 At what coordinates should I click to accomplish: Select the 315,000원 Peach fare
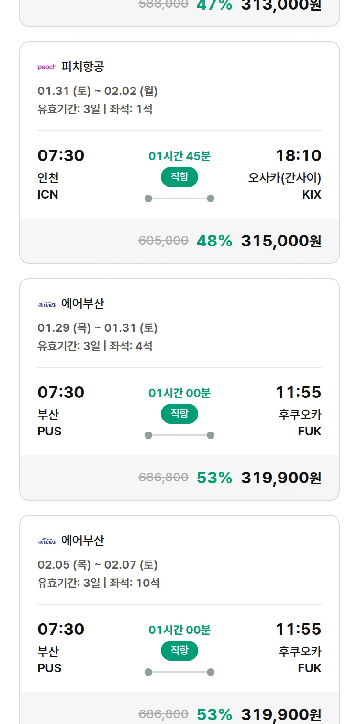281,241
